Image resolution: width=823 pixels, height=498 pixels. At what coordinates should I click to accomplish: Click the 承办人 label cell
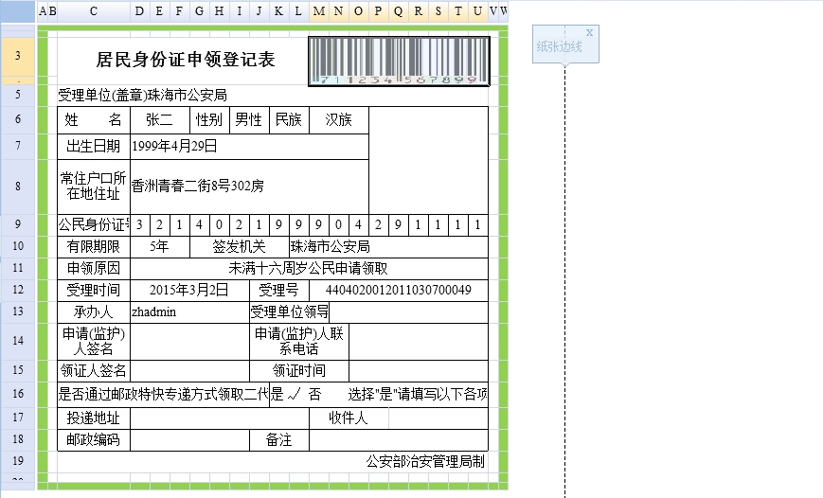tap(94, 312)
